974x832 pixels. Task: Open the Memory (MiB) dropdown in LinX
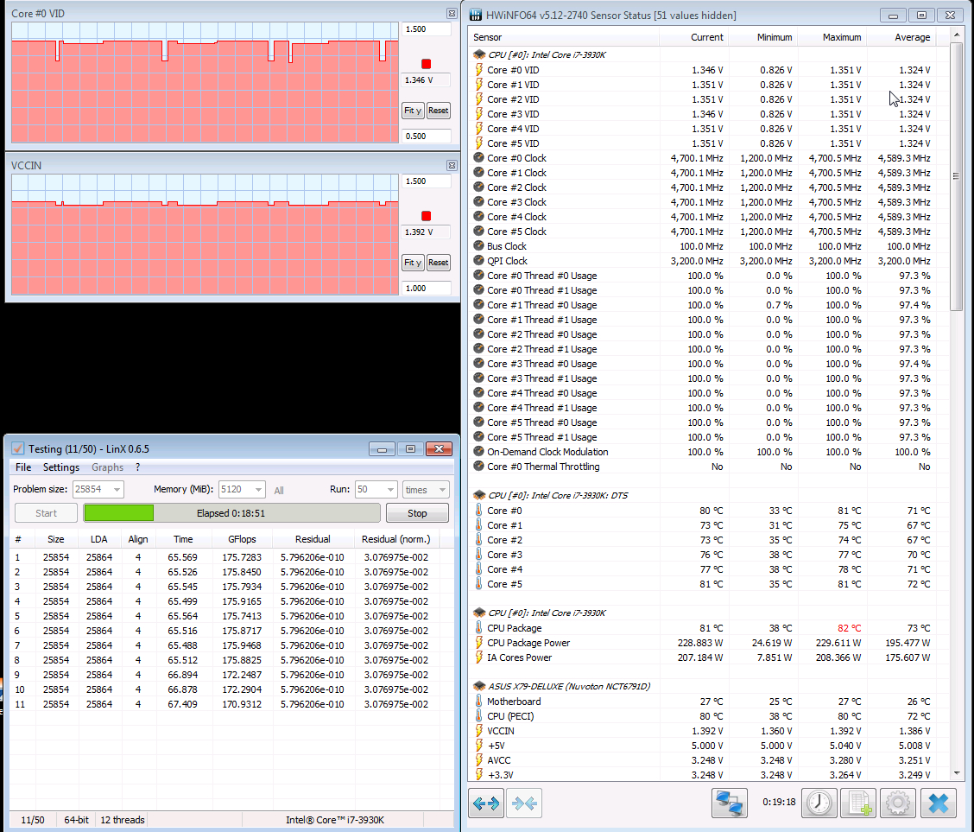click(x=258, y=489)
